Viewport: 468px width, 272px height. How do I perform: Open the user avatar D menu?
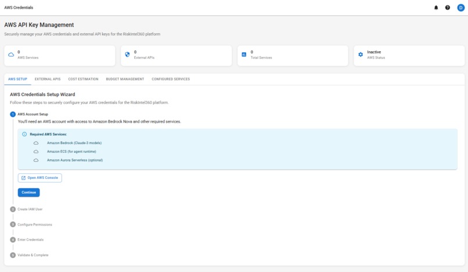461,8
